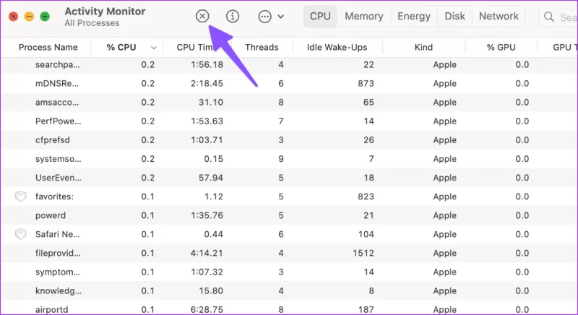Select the PerfPowe... process row

point(289,121)
